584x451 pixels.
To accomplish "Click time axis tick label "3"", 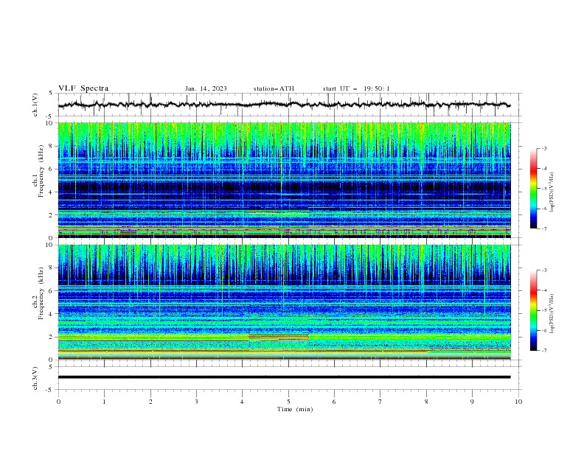I will pyautogui.click(x=196, y=402).
